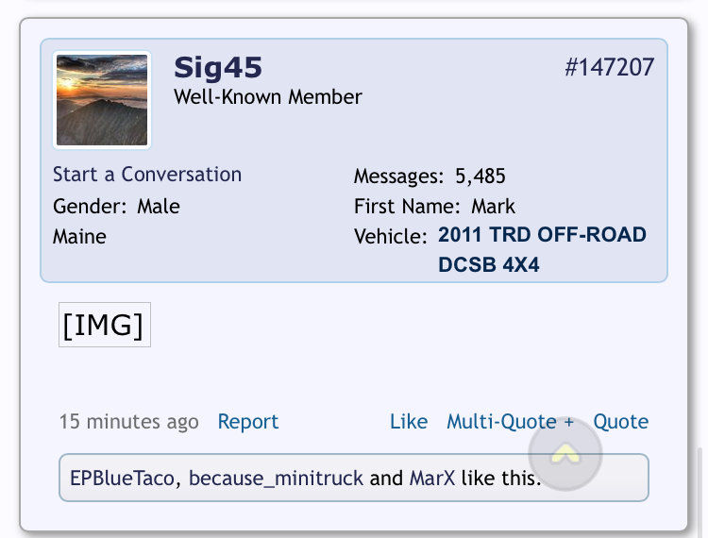This screenshot has height=538, width=708.
Task: Open the 2011 TRD OFF-ROAD vehicle link
Action: [542, 249]
